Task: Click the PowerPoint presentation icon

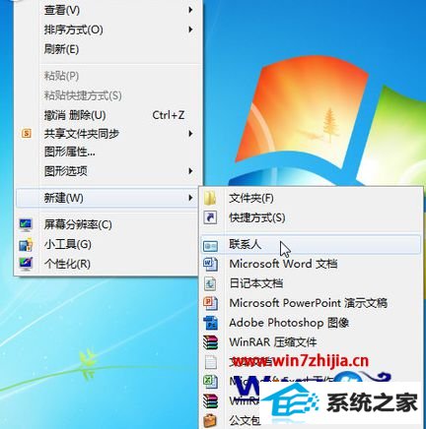Action: coord(210,303)
